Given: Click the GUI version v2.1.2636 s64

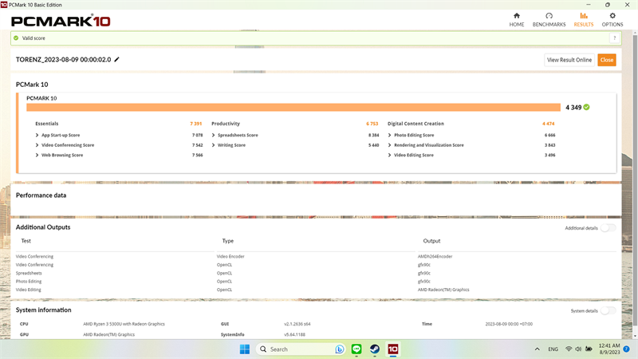Looking at the screenshot, I should [297, 324].
